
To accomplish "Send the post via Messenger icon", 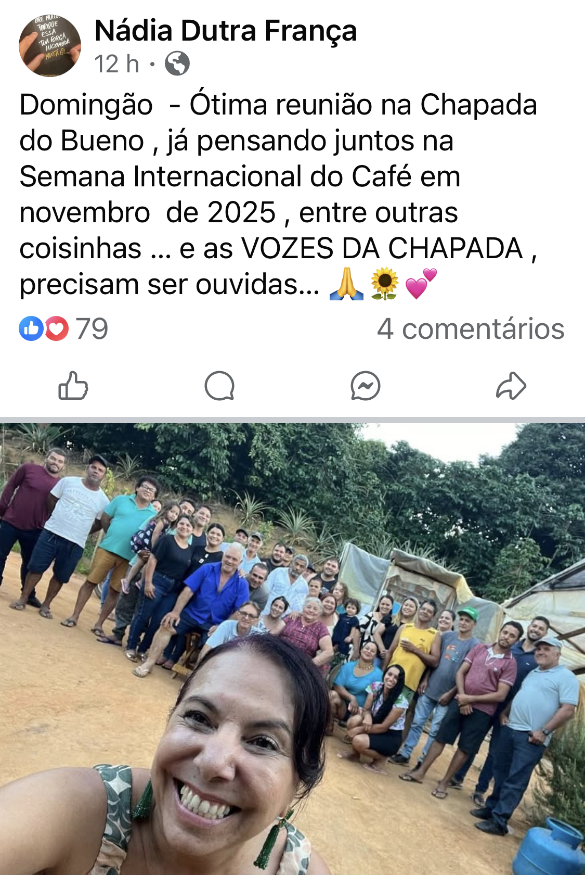I will click(x=366, y=386).
